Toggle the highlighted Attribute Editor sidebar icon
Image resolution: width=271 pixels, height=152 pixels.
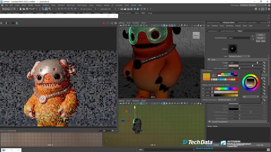pyautogui.click(x=263, y=9)
